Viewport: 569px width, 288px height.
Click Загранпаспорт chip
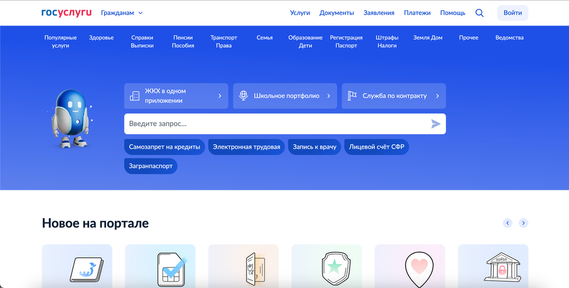(x=151, y=166)
